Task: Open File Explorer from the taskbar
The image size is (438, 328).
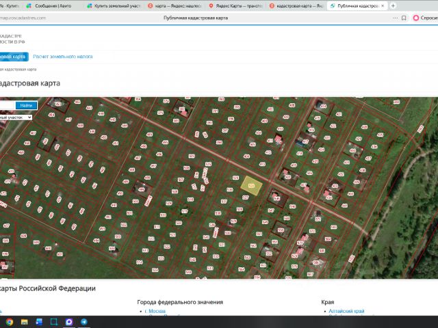Action: [x=25, y=322]
